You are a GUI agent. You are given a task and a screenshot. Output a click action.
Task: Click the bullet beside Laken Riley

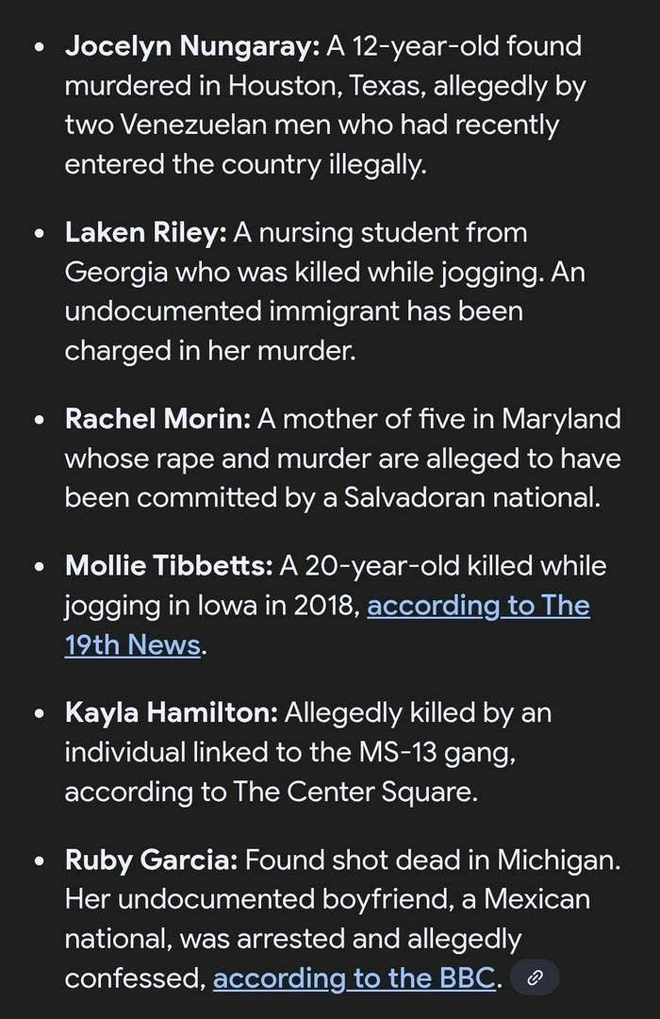(x=38, y=233)
